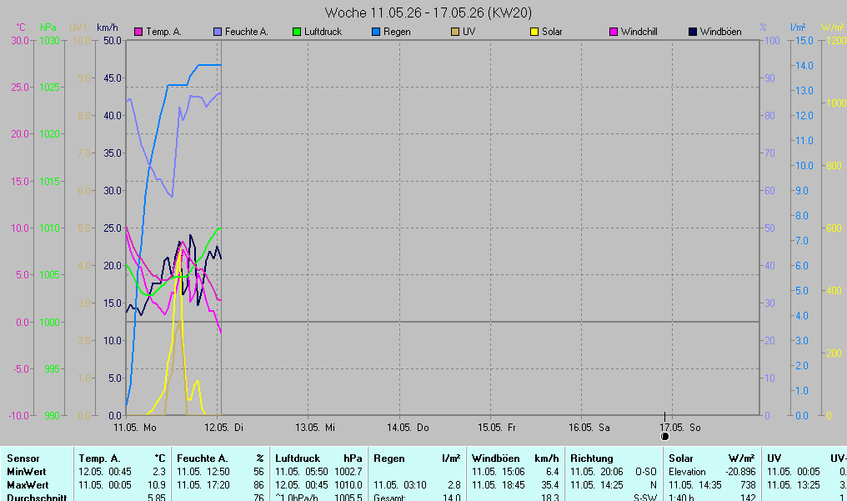
Task: Select the 13.05. Mi date label
Action: [x=315, y=428]
